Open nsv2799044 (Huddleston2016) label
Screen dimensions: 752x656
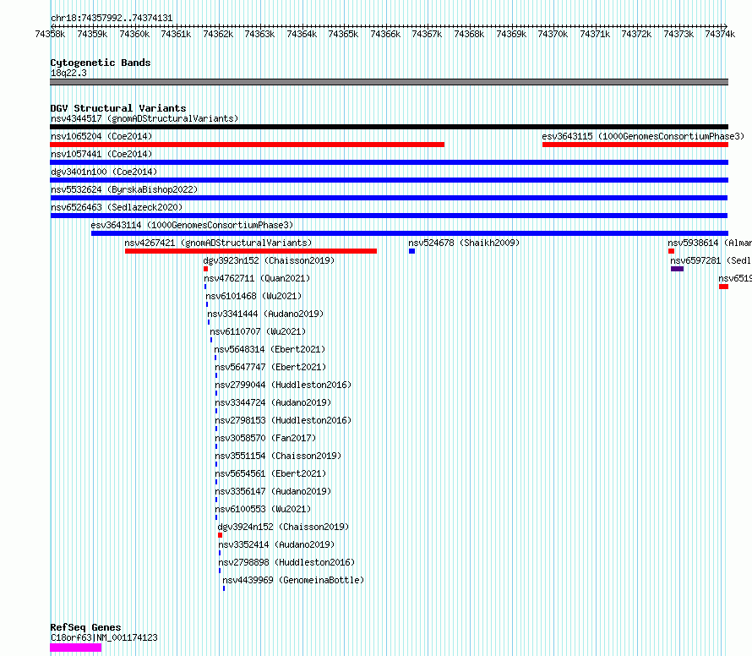pos(283,385)
